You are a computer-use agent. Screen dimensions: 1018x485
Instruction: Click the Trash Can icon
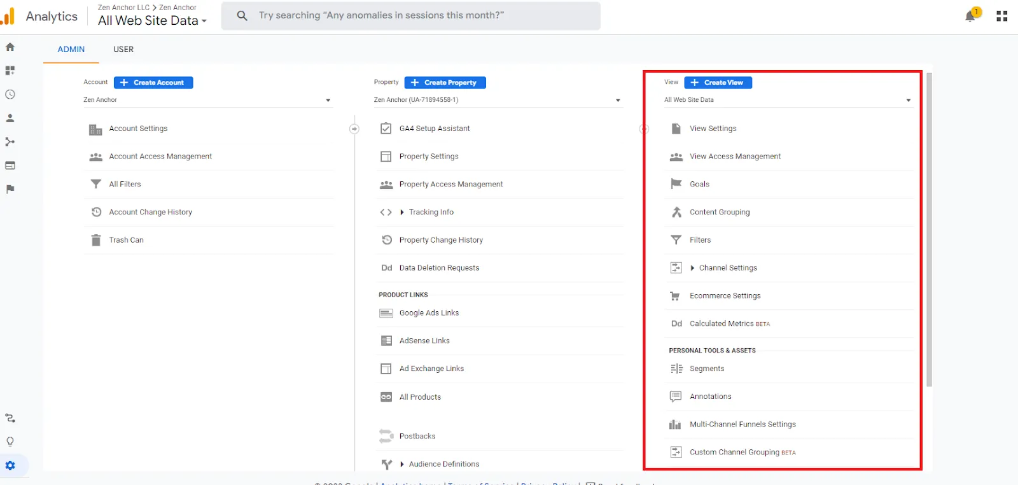coord(95,240)
